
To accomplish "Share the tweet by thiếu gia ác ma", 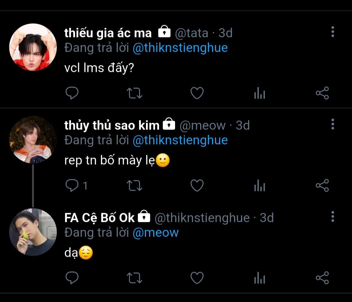I will pyautogui.click(x=322, y=93).
